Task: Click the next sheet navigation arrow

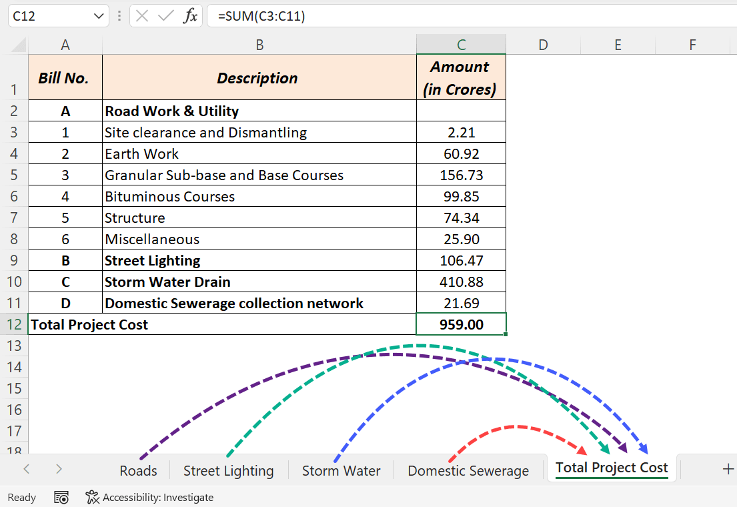Action: click(59, 470)
